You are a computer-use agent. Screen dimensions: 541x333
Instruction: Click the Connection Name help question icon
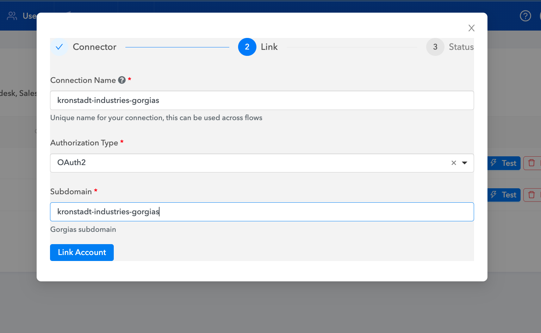click(122, 80)
